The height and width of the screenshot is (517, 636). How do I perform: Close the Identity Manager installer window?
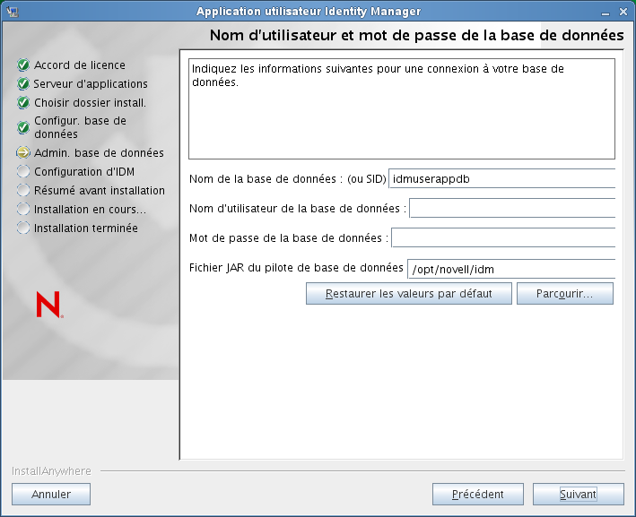point(623,13)
